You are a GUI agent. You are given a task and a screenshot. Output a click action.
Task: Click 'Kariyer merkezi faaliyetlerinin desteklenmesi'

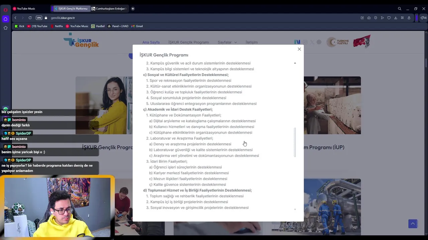click(x=191, y=173)
